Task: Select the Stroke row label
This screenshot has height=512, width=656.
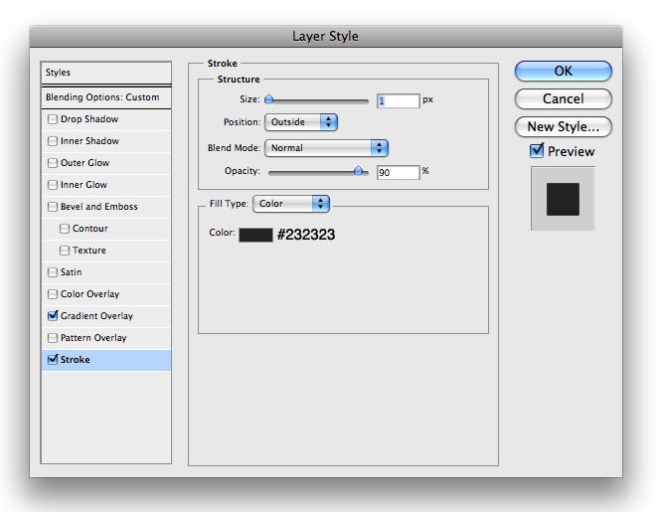Action: point(76,360)
